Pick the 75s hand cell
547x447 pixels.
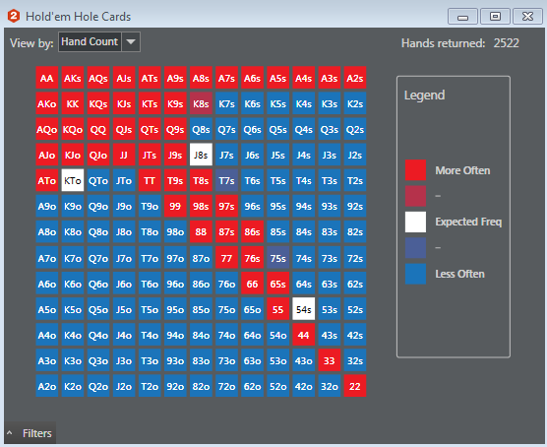278,258
